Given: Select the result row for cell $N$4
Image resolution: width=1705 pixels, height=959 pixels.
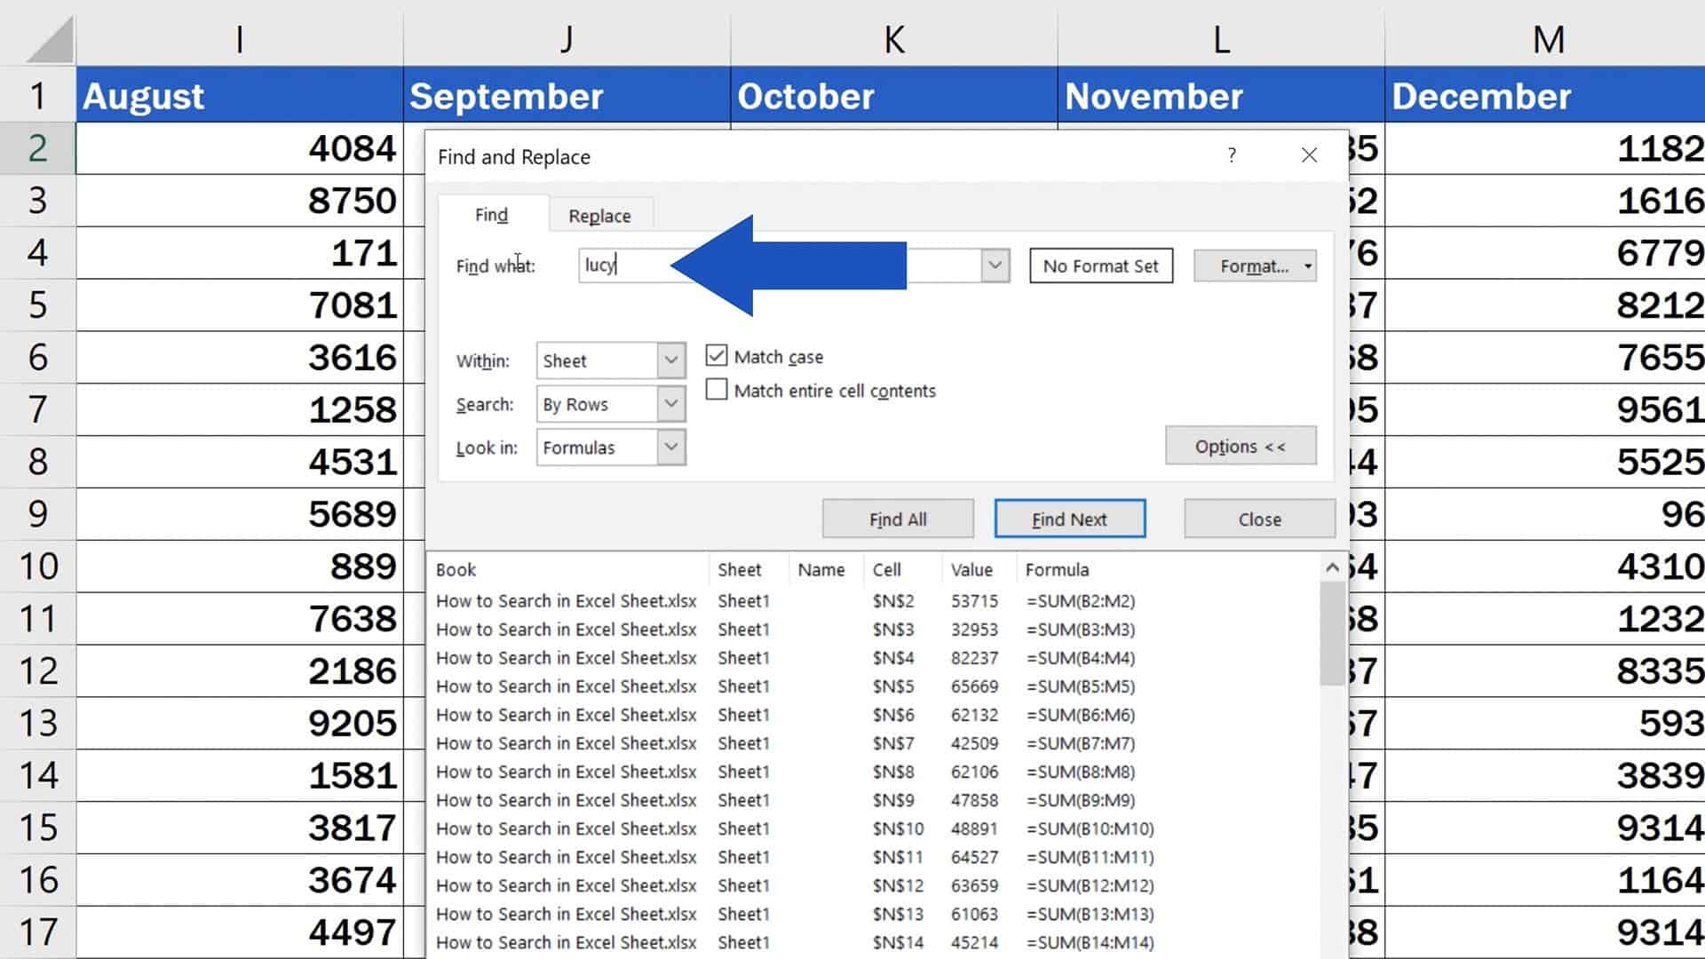Looking at the screenshot, I should pyautogui.click(x=799, y=657).
